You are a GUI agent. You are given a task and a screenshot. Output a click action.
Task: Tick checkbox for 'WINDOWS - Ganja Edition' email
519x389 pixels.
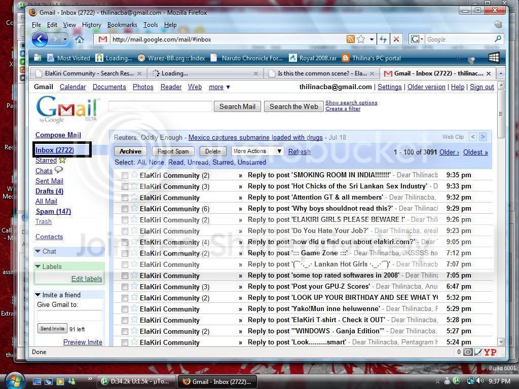[125, 331]
